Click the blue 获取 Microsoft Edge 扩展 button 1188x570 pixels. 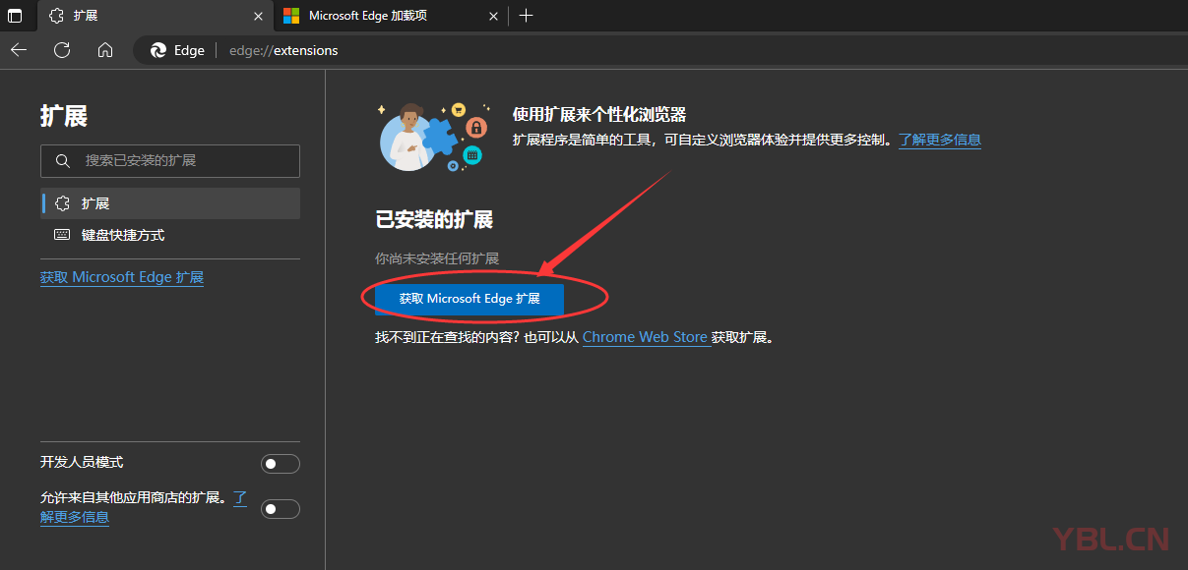click(469, 299)
